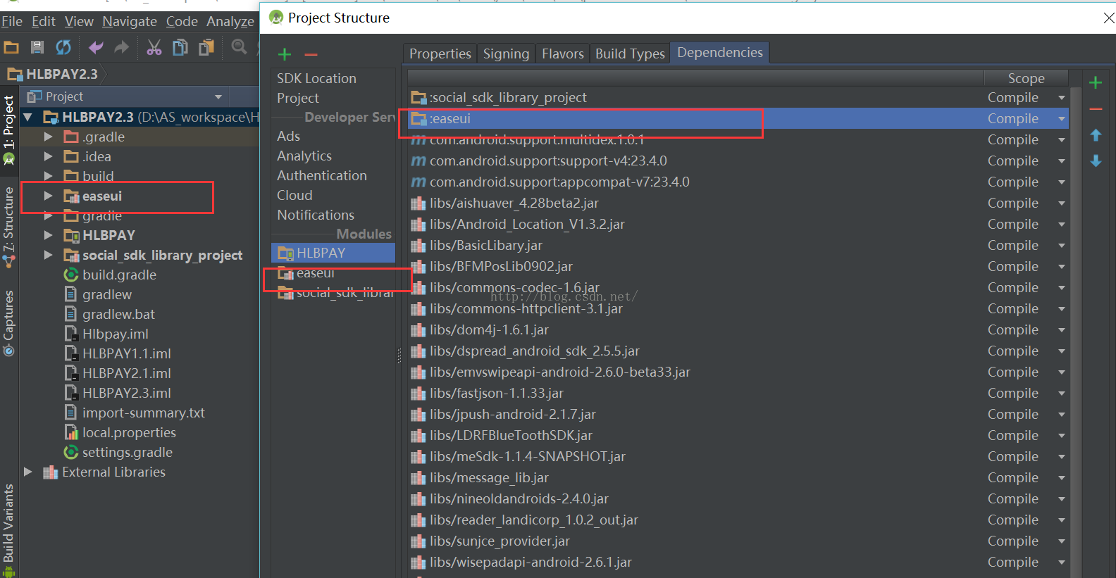This screenshot has width=1116, height=578.
Task: Move dependency up with blue arrow
Action: pos(1096,135)
